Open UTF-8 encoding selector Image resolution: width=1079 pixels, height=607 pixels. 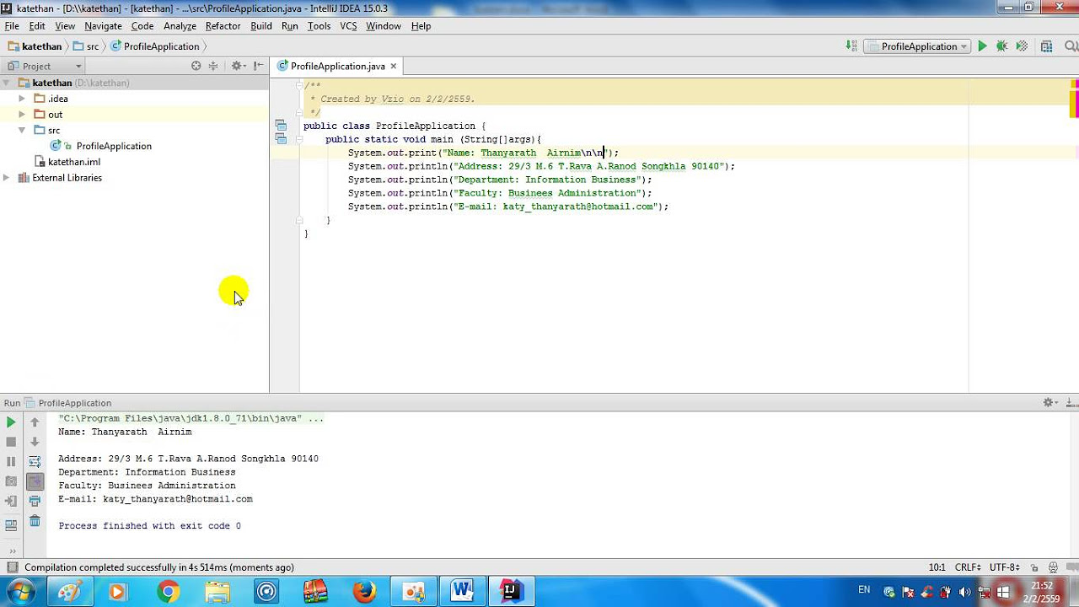click(1005, 567)
